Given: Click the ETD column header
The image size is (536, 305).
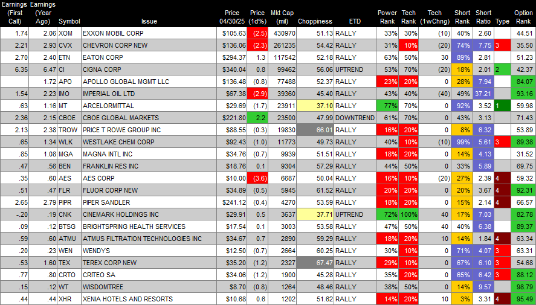Looking at the screenshot, I should pos(355,21).
